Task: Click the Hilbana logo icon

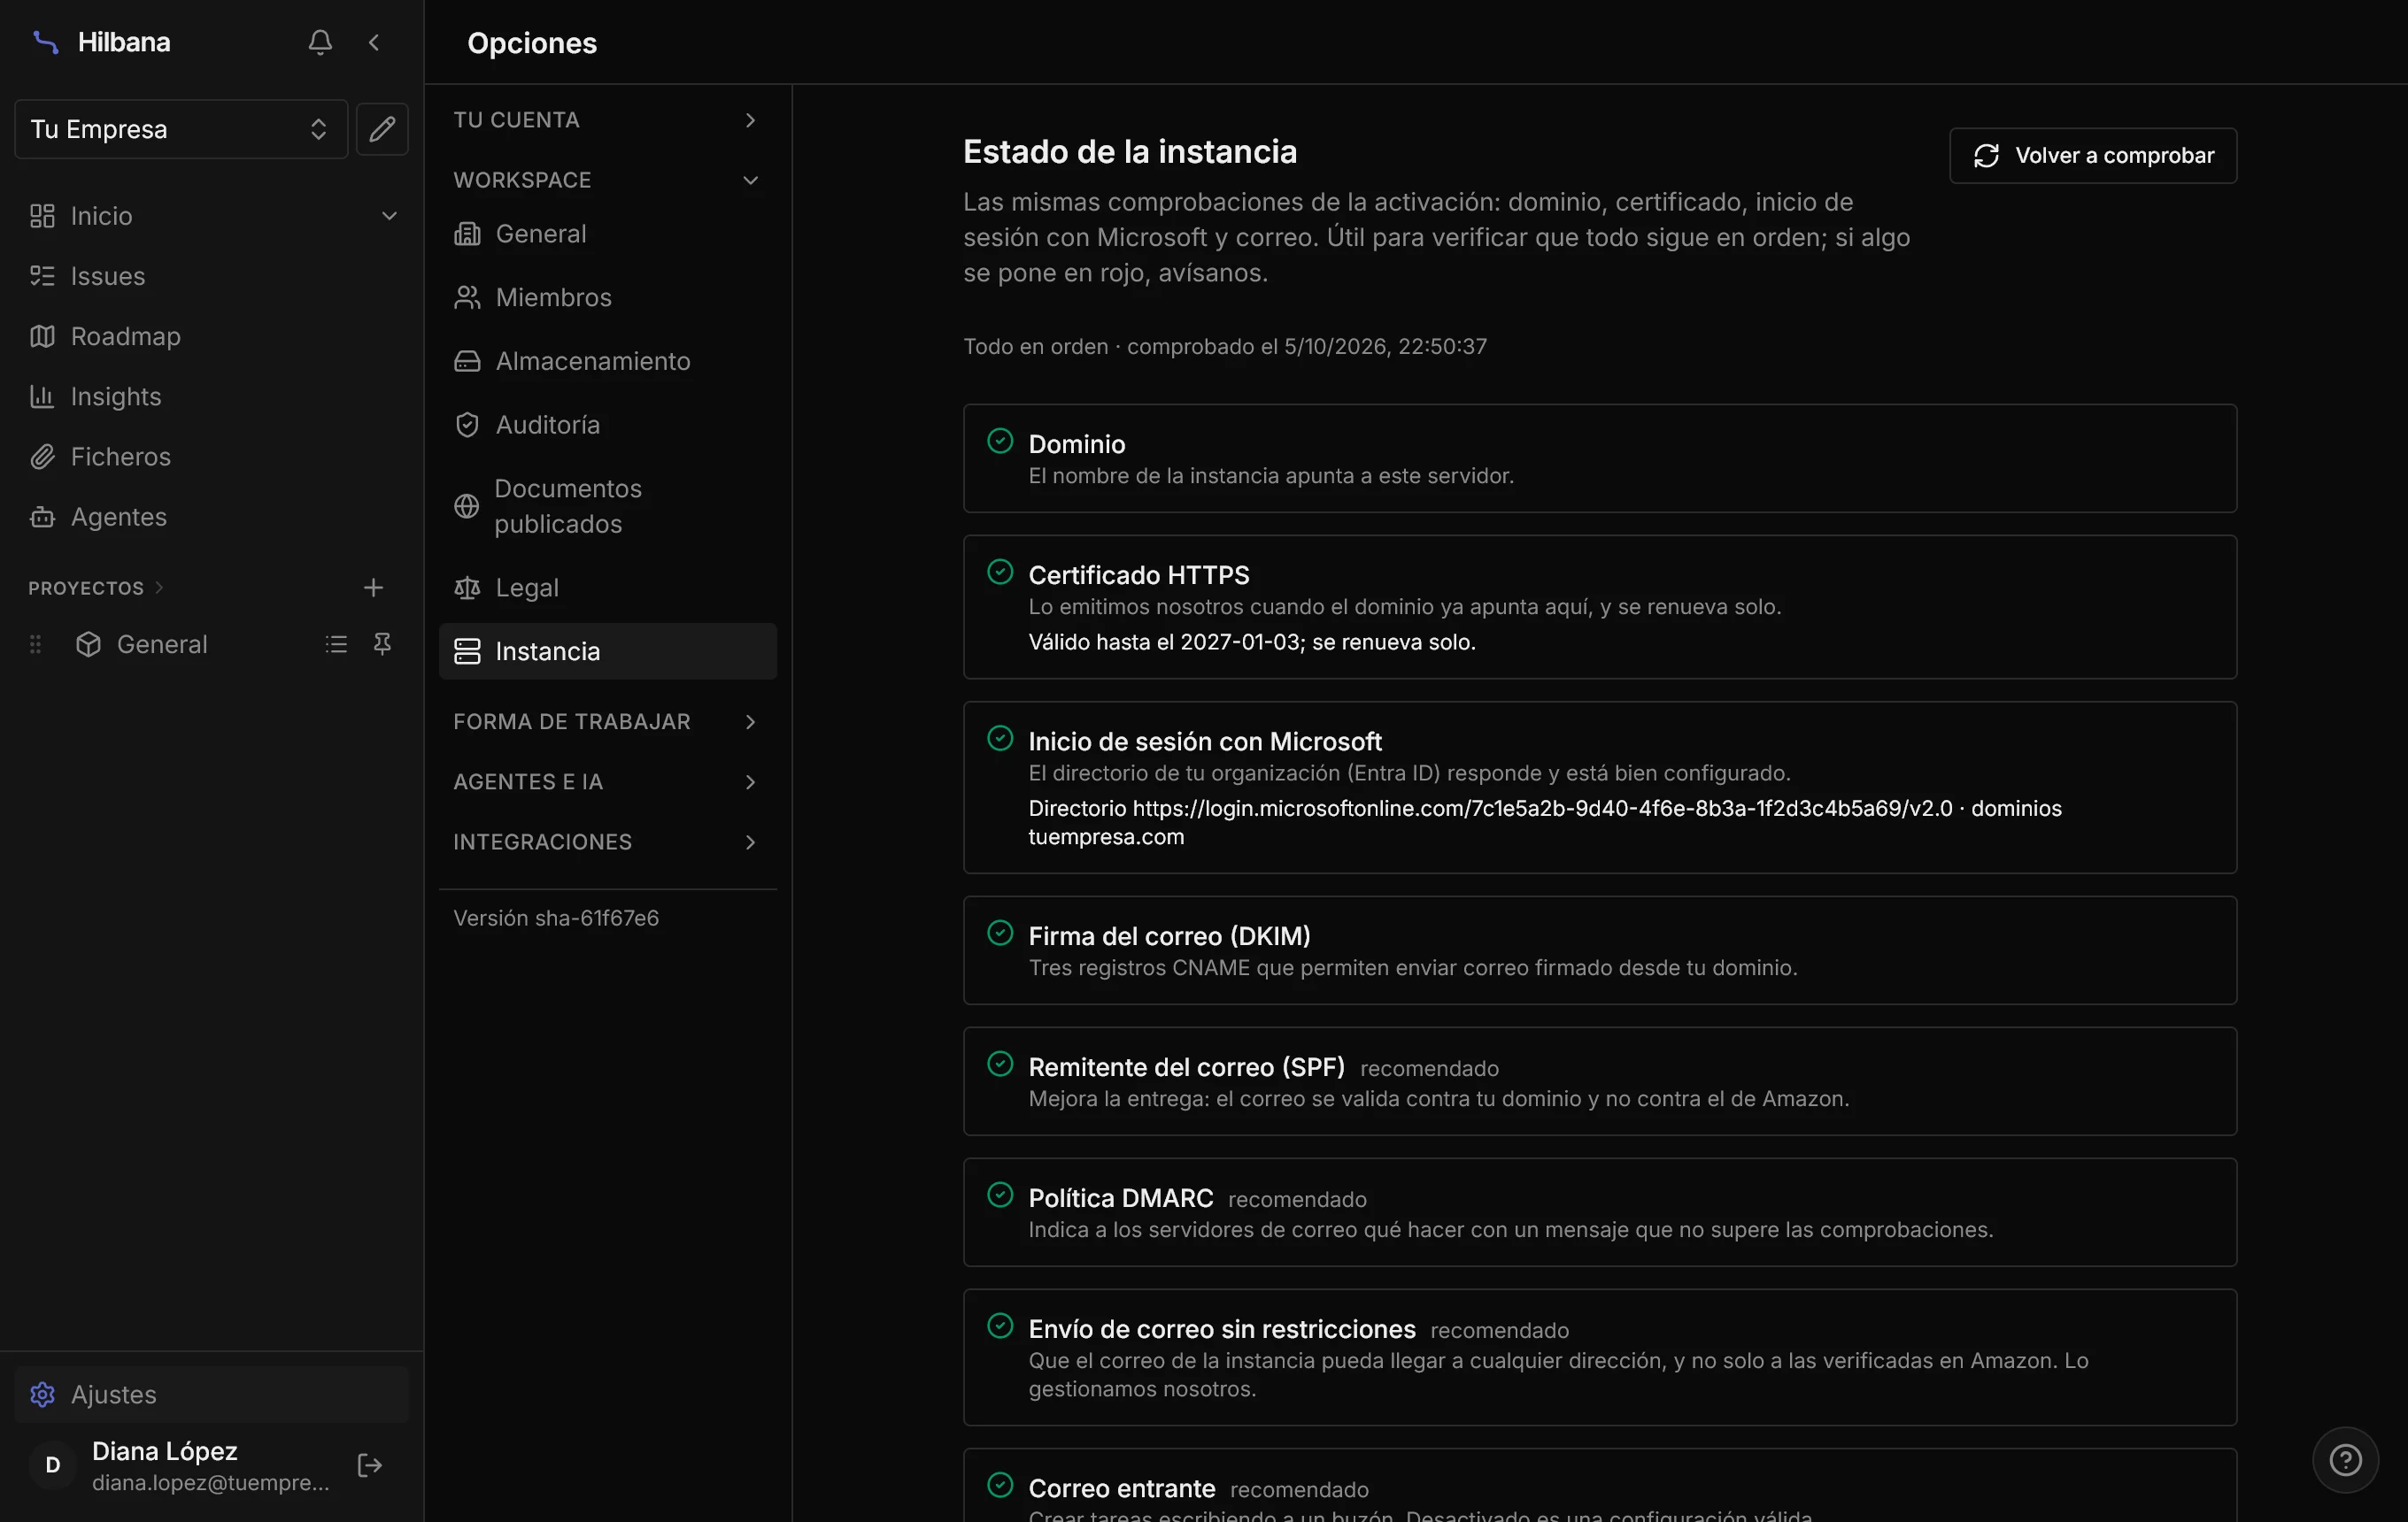Action: pyautogui.click(x=46, y=42)
